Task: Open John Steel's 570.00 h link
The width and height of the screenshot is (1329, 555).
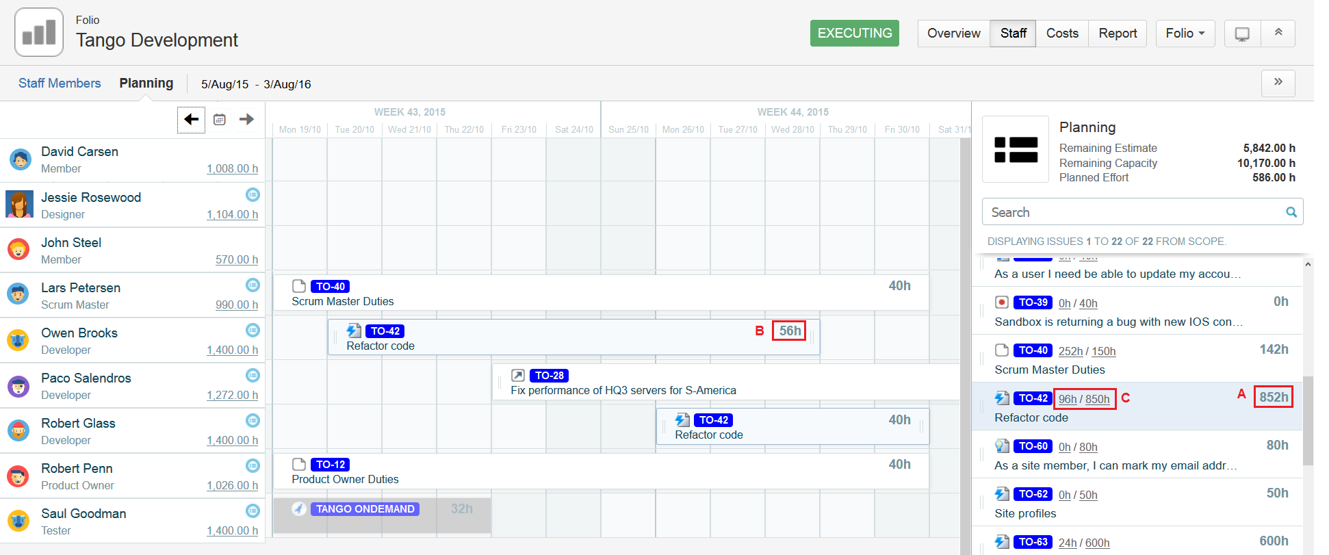Action: click(x=237, y=260)
